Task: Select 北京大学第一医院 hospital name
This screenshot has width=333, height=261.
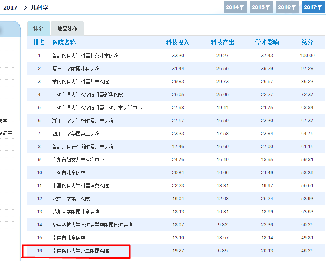Action: [71, 199]
